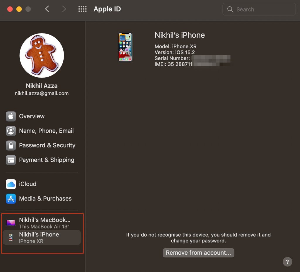This screenshot has width=300, height=272.
Task: Click the forward navigation chevron
Action: tap(64, 9)
